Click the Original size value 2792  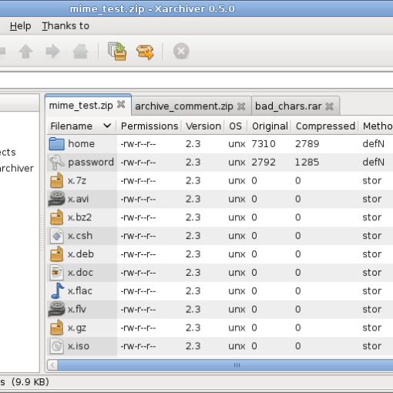(x=264, y=163)
